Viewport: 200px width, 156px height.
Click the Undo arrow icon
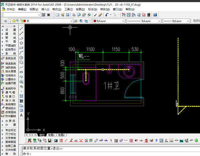click(x=106, y=15)
